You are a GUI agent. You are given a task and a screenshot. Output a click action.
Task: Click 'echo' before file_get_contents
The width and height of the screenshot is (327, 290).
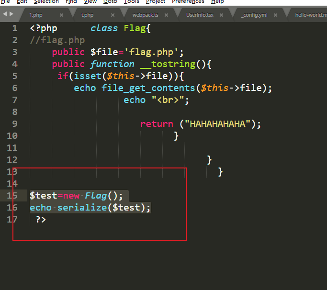[85, 88]
